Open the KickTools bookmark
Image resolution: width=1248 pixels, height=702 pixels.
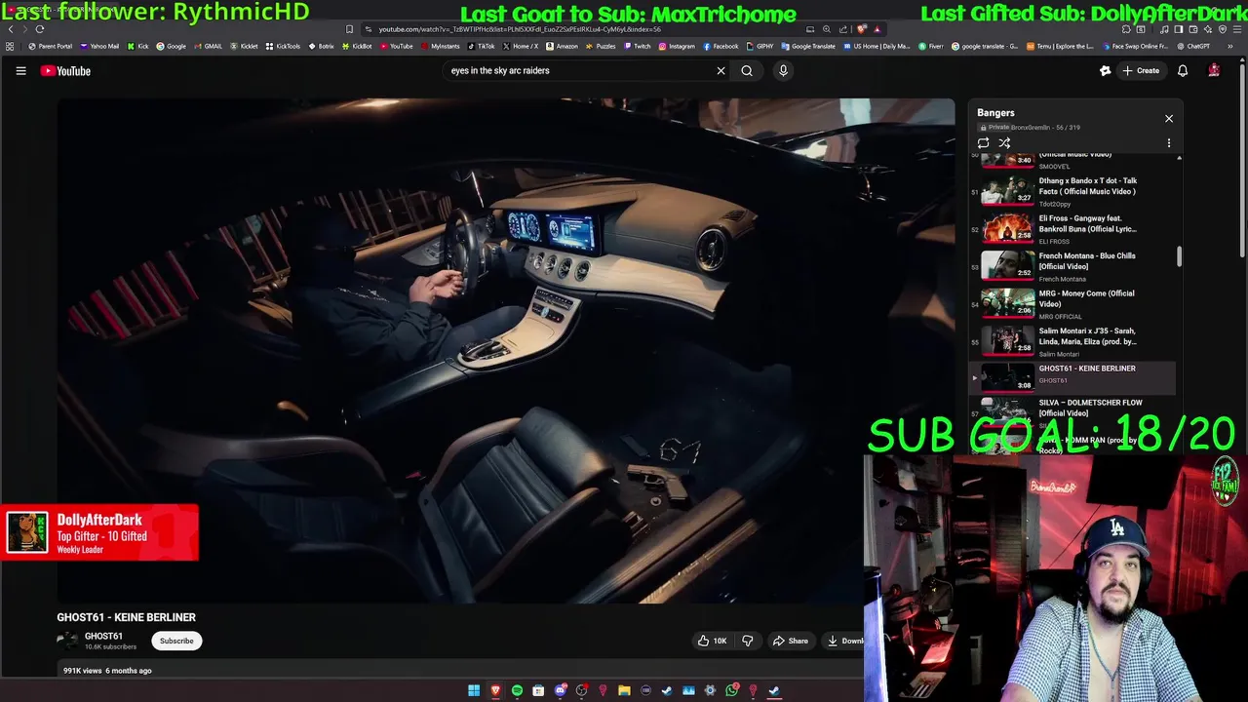pyautogui.click(x=283, y=46)
